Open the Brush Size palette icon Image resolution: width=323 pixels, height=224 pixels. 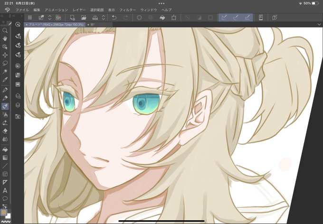pyautogui.click(x=18, y=55)
